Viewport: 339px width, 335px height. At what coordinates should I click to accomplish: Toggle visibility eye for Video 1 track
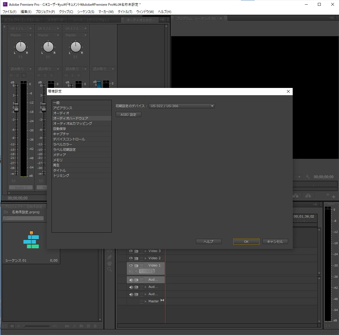[x=131, y=265]
